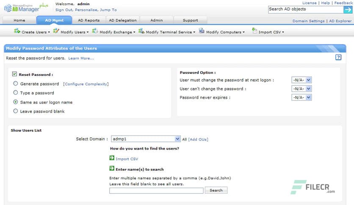Click the Search AD objects field
The height and width of the screenshot is (205, 354).
(x=306, y=10)
